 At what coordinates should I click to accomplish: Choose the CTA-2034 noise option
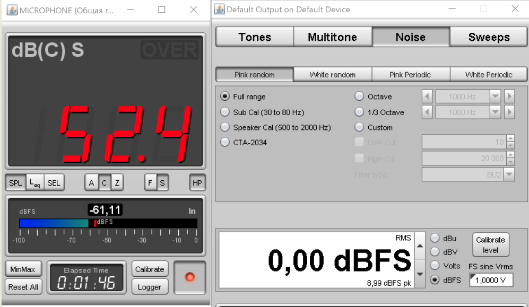pos(225,143)
